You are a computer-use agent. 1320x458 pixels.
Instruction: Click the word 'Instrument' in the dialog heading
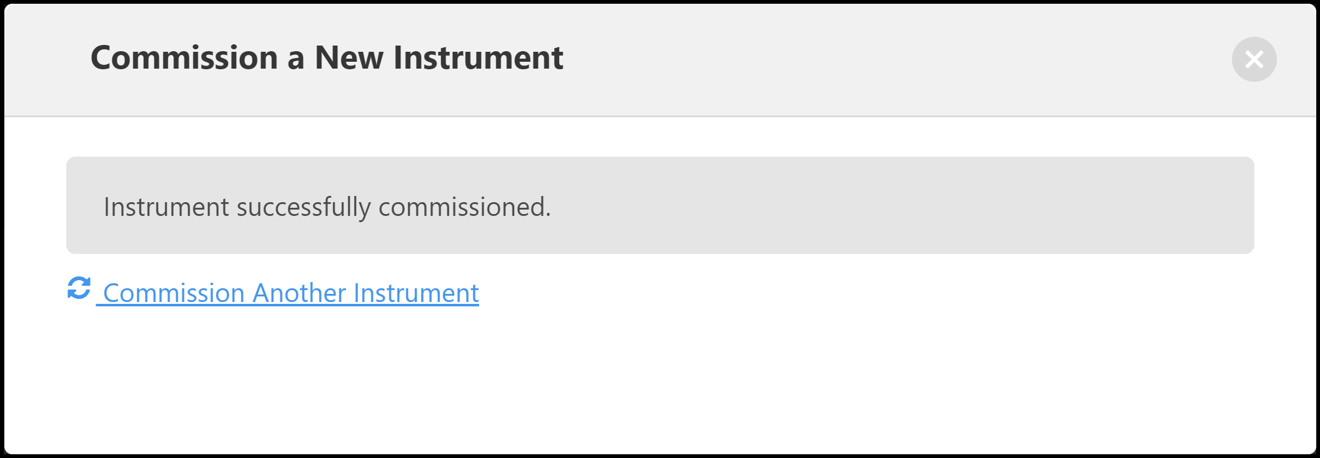[478, 58]
